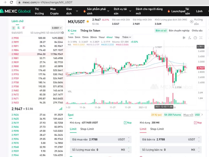Expand chart to fullscreen

point(201,38)
